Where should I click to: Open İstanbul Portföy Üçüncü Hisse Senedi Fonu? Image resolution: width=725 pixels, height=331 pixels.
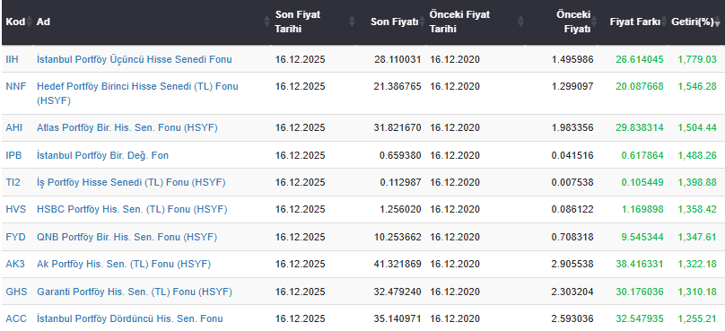[135, 59]
